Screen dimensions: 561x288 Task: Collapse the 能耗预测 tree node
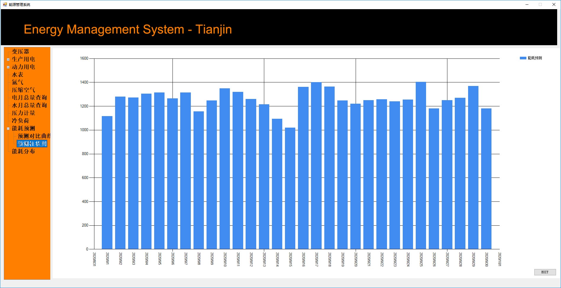coord(8,128)
